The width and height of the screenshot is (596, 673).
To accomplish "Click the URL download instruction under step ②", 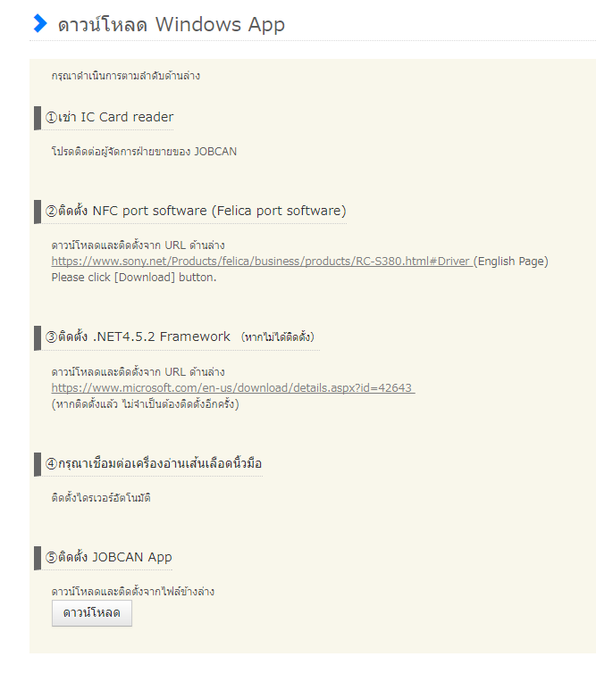I will [139, 245].
